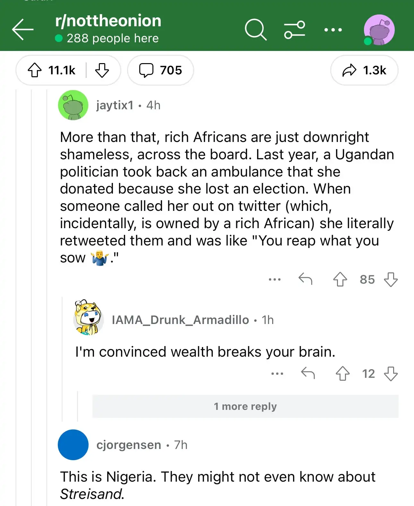Open search in r/nottheonion
Screen dimensions: 414x506
(x=255, y=30)
